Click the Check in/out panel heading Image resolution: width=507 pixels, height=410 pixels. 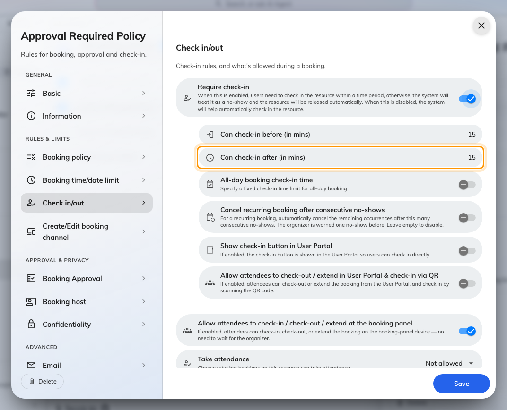click(200, 48)
